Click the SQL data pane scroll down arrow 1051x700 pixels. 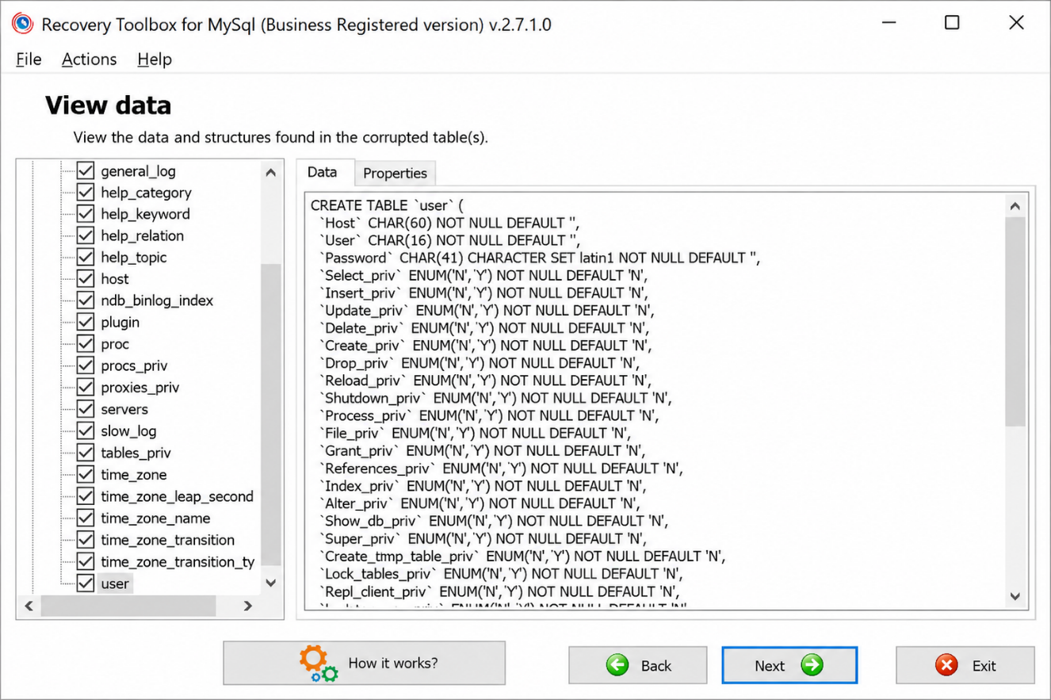[x=1015, y=596]
